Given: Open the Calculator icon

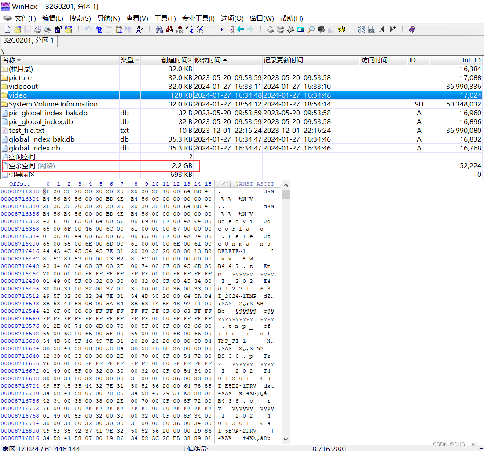Looking at the screenshot, I should (301, 29).
